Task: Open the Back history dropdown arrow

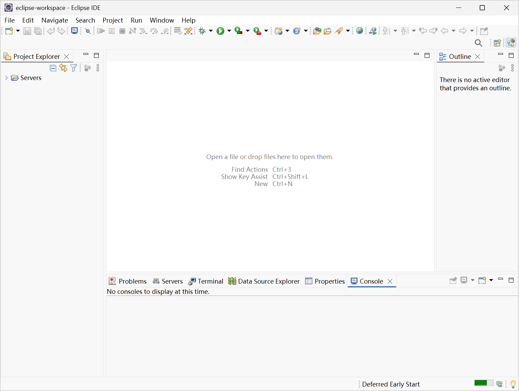Action: (x=453, y=31)
